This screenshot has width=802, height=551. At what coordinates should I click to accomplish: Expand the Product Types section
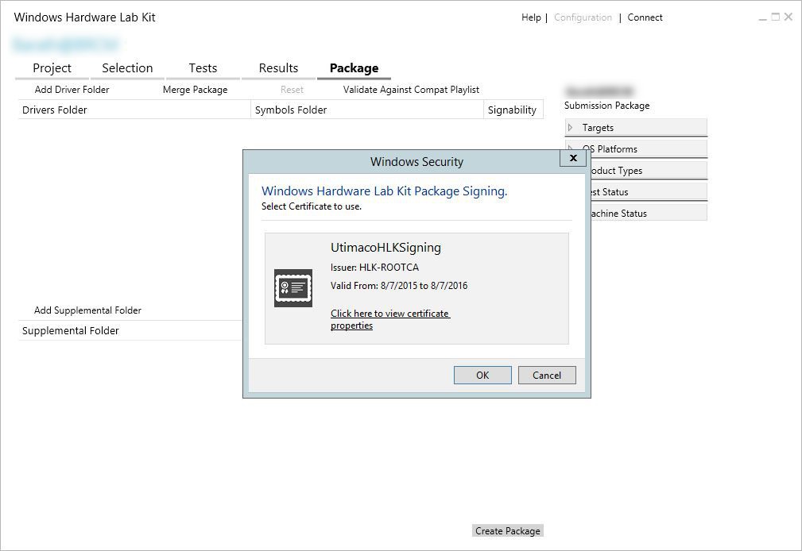point(649,170)
